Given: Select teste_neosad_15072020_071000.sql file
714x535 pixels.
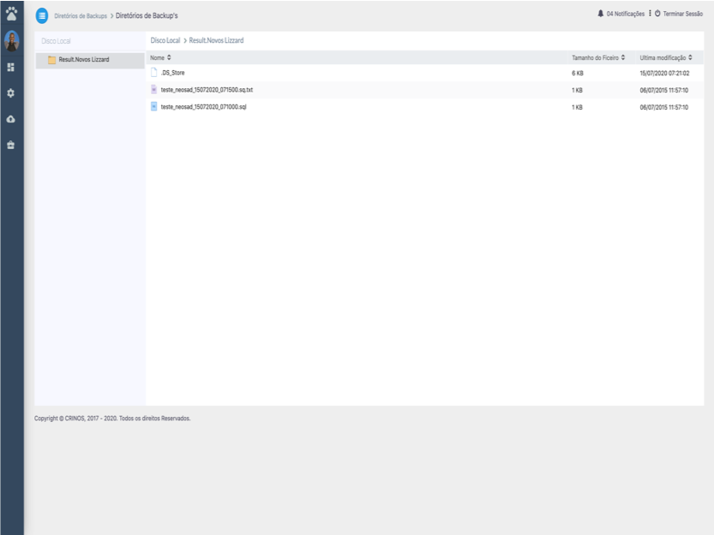Looking at the screenshot, I should point(204,107).
